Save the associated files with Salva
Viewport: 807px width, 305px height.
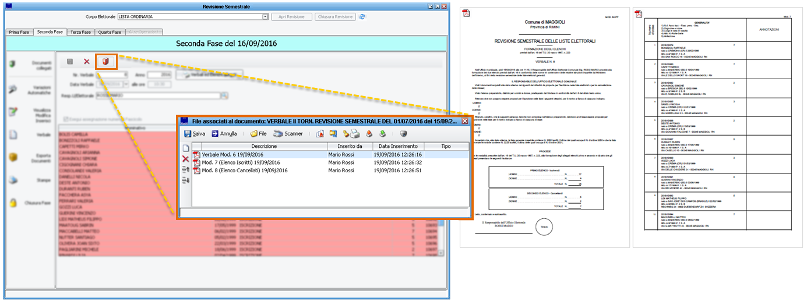click(194, 133)
